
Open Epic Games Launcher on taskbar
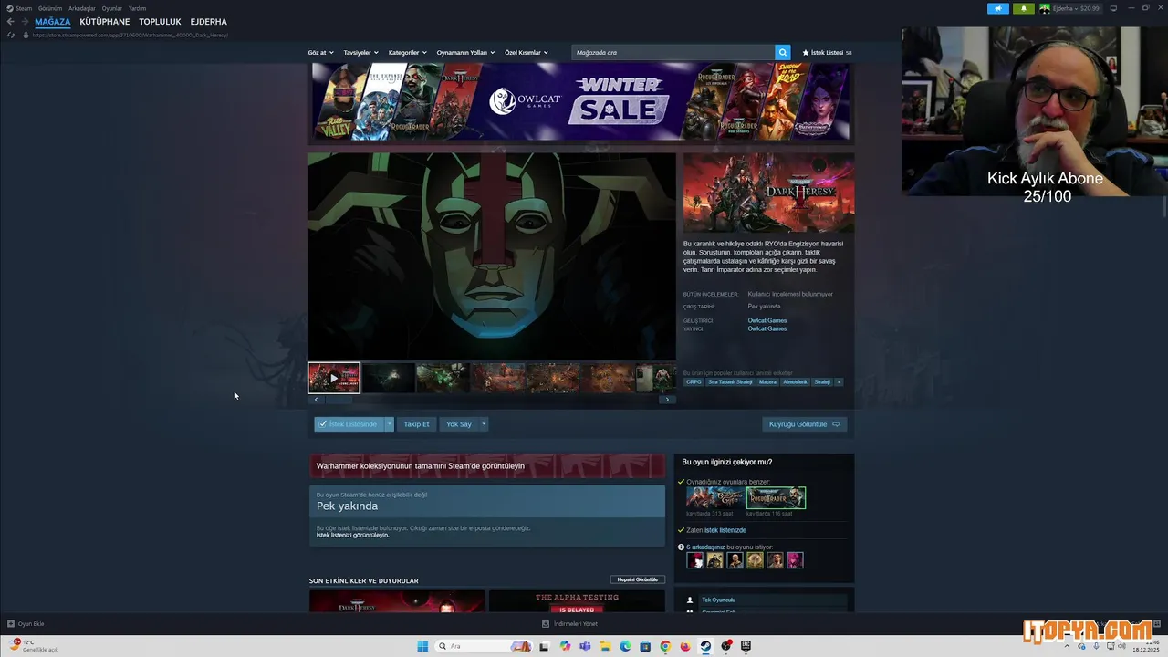(746, 646)
